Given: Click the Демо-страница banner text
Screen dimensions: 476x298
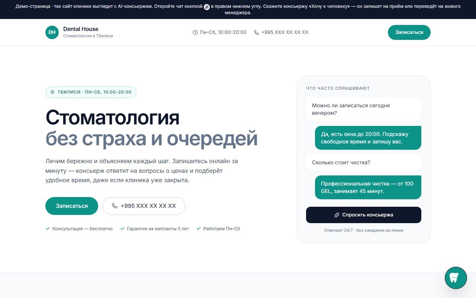Looking at the screenshot, I should (x=238, y=9).
